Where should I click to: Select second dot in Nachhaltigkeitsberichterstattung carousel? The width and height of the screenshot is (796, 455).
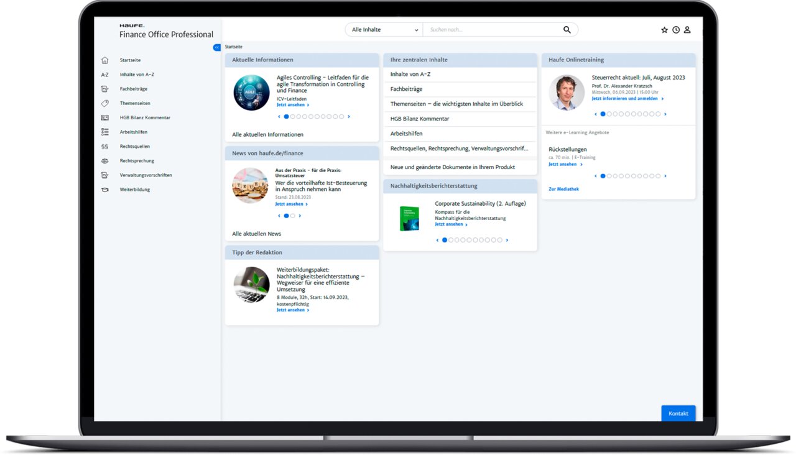(451, 240)
